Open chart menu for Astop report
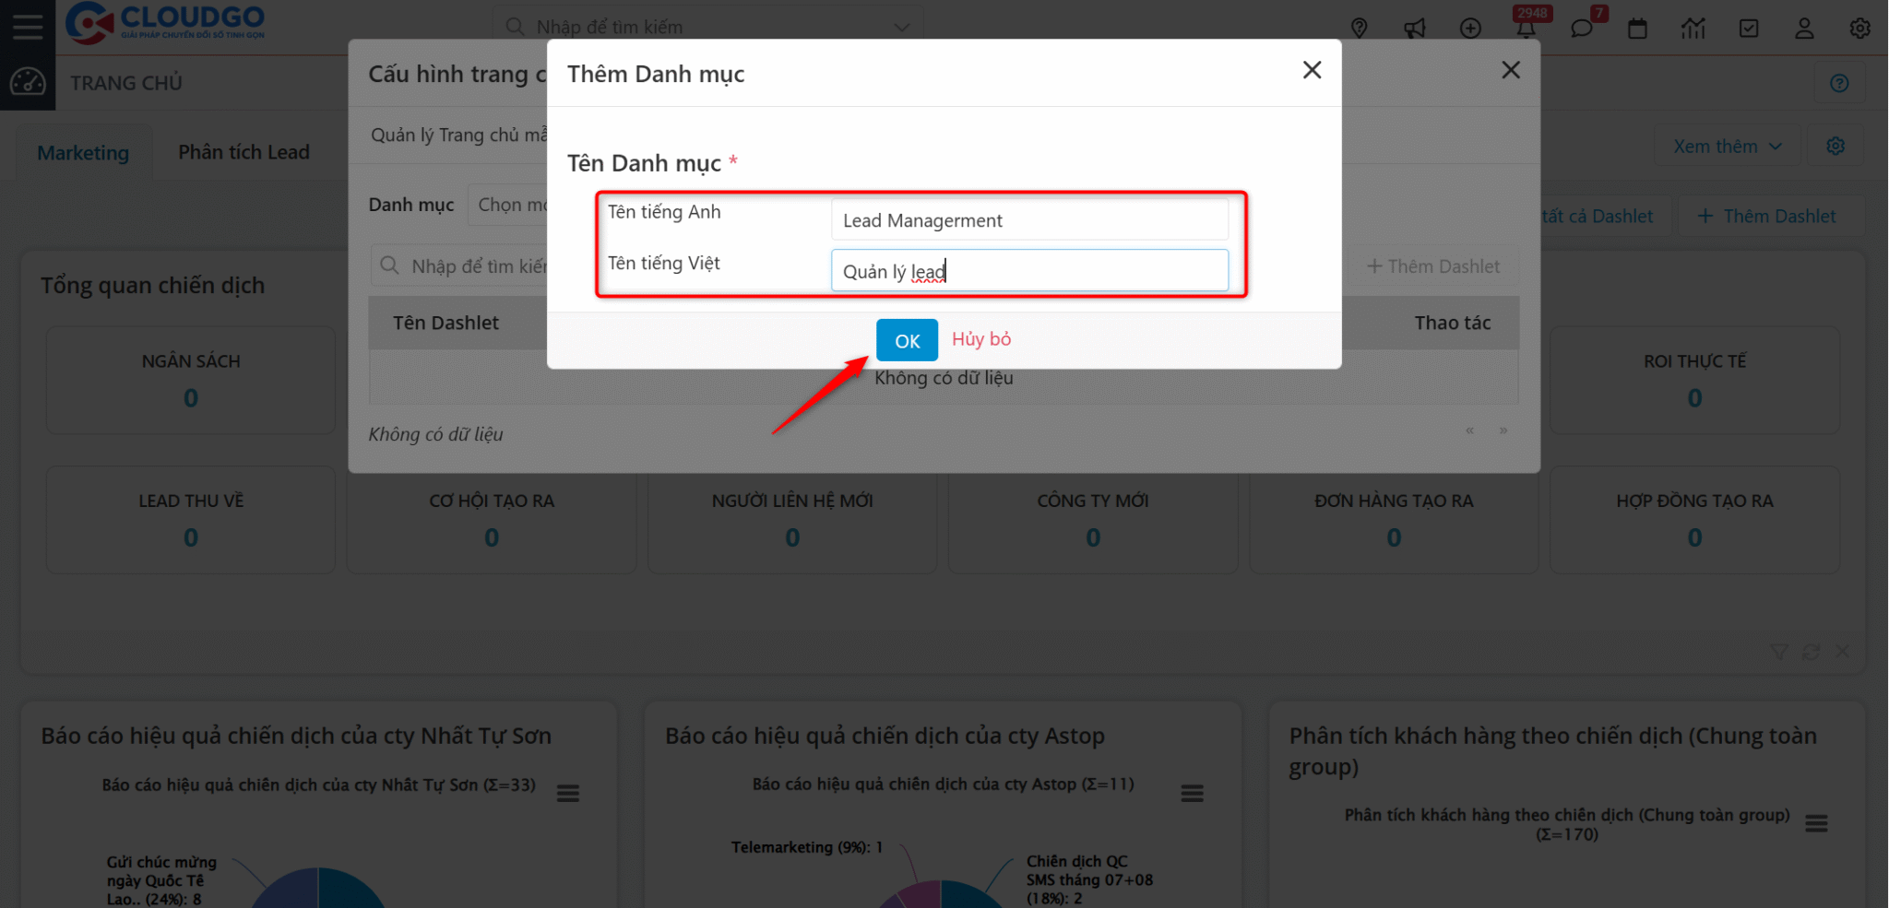The width and height of the screenshot is (1889, 908). pos(1193,793)
